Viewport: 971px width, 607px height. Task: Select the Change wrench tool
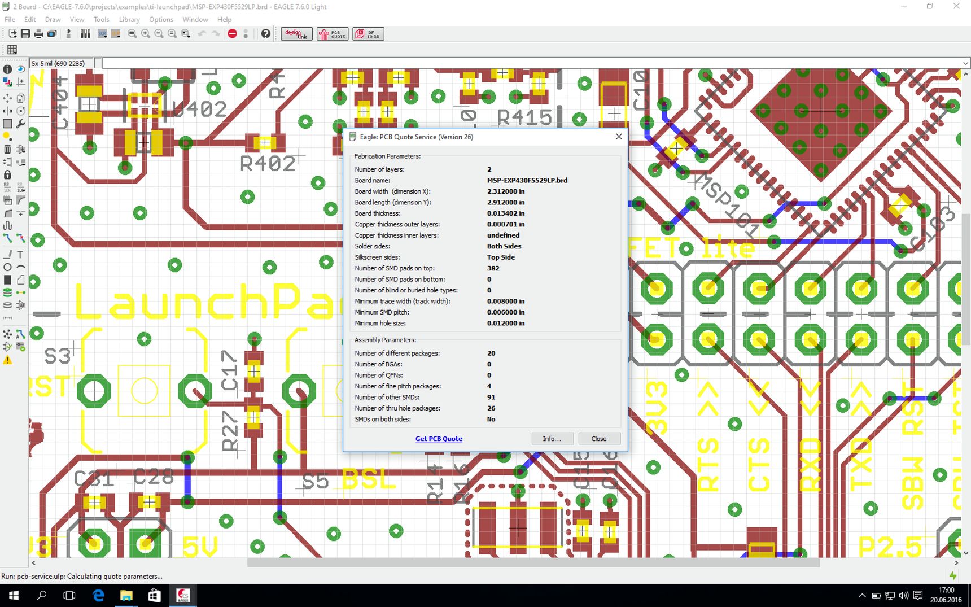(21, 124)
